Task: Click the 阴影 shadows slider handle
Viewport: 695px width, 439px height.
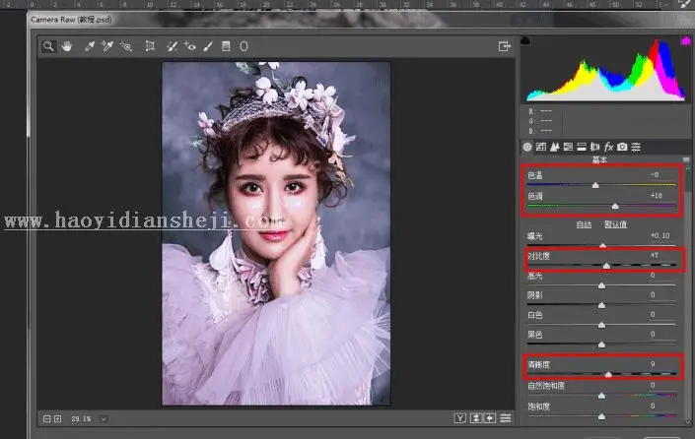Action: click(601, 305)
